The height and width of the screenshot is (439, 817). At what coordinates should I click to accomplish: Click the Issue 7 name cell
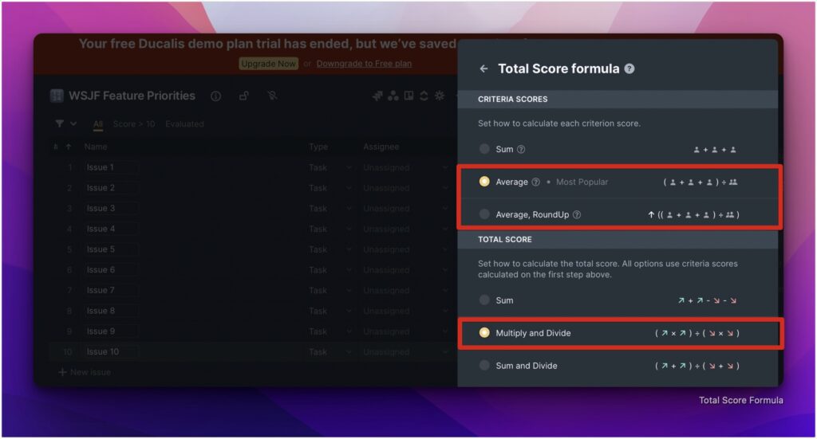(110, 290)
